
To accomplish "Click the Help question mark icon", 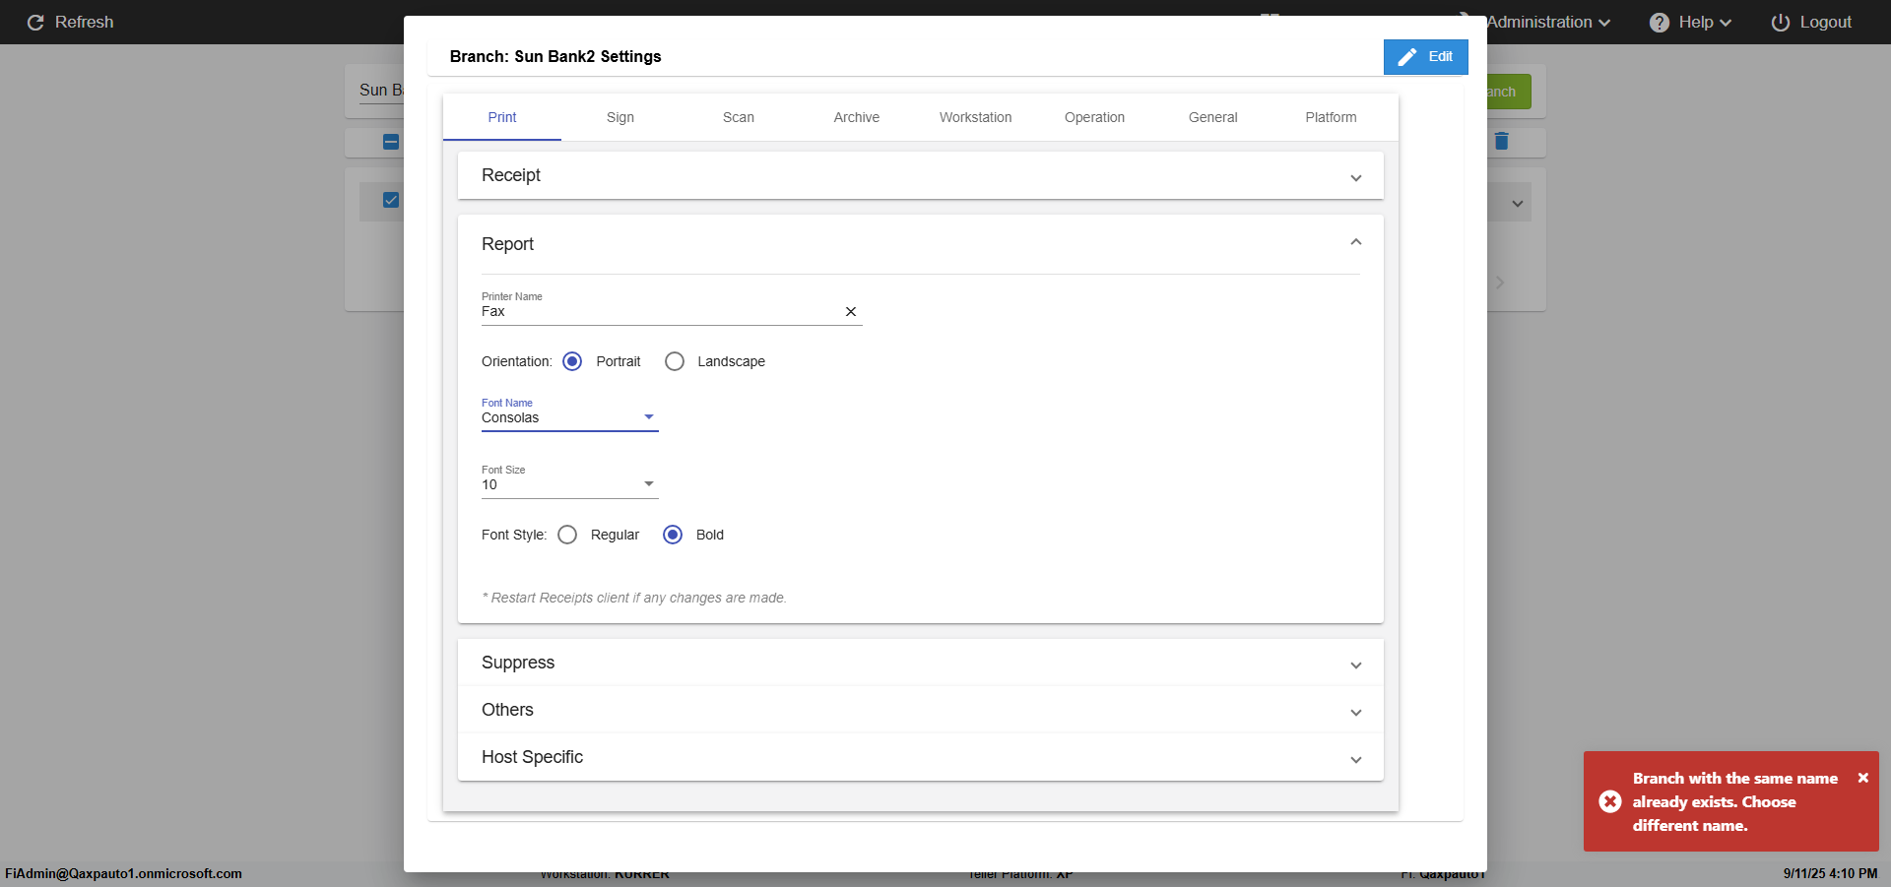I will (1660, 23).
